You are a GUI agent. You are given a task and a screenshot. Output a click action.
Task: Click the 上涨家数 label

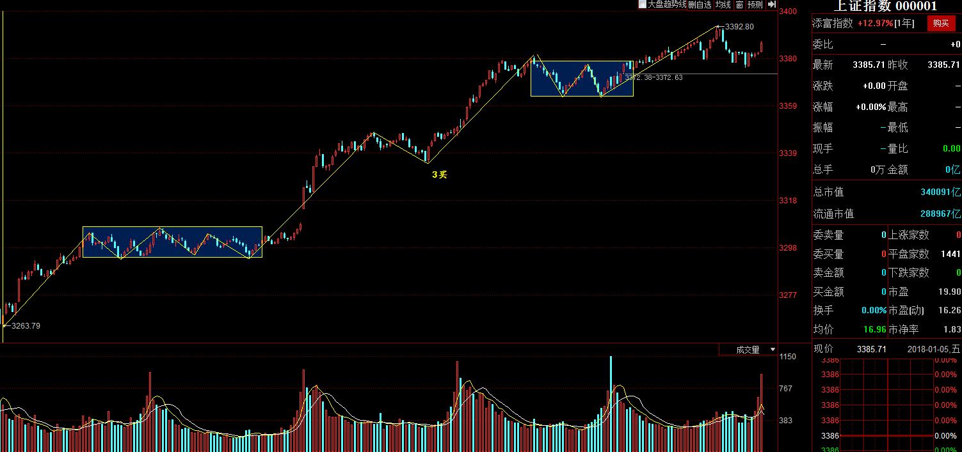pyautogui.click(x=909, y=235)
